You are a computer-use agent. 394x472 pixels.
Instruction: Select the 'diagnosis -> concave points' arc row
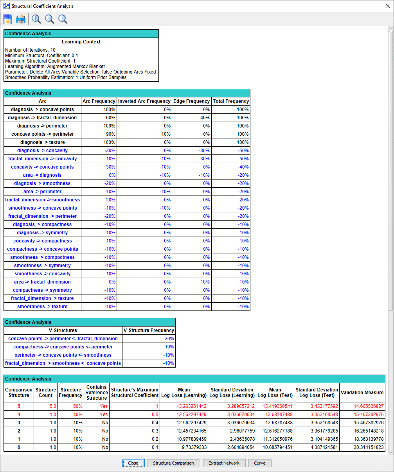point(43,109)
